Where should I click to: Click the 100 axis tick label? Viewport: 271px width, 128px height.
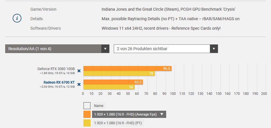(x=173, y=94)
